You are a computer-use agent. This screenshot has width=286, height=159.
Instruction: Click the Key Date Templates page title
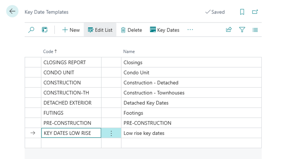(x=47, y=12)
